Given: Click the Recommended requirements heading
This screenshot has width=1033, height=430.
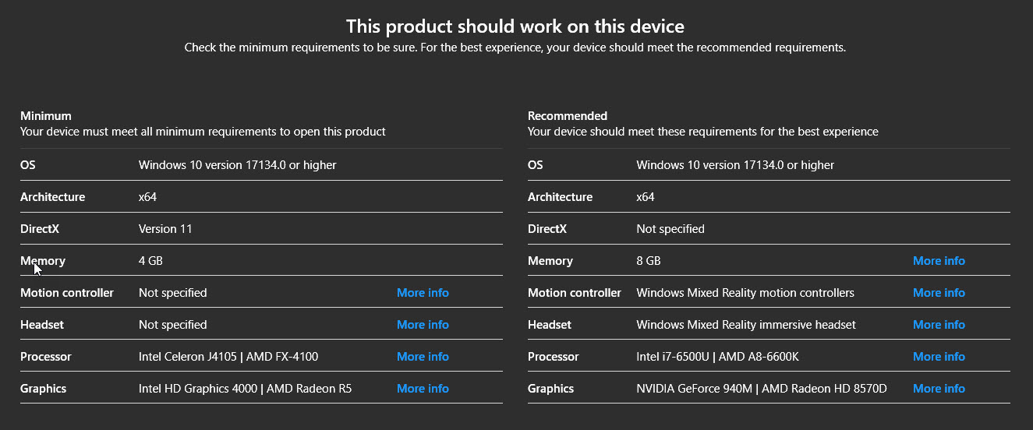Looking at the screenshot, I should pyautogui.click(x=568, y=116).
